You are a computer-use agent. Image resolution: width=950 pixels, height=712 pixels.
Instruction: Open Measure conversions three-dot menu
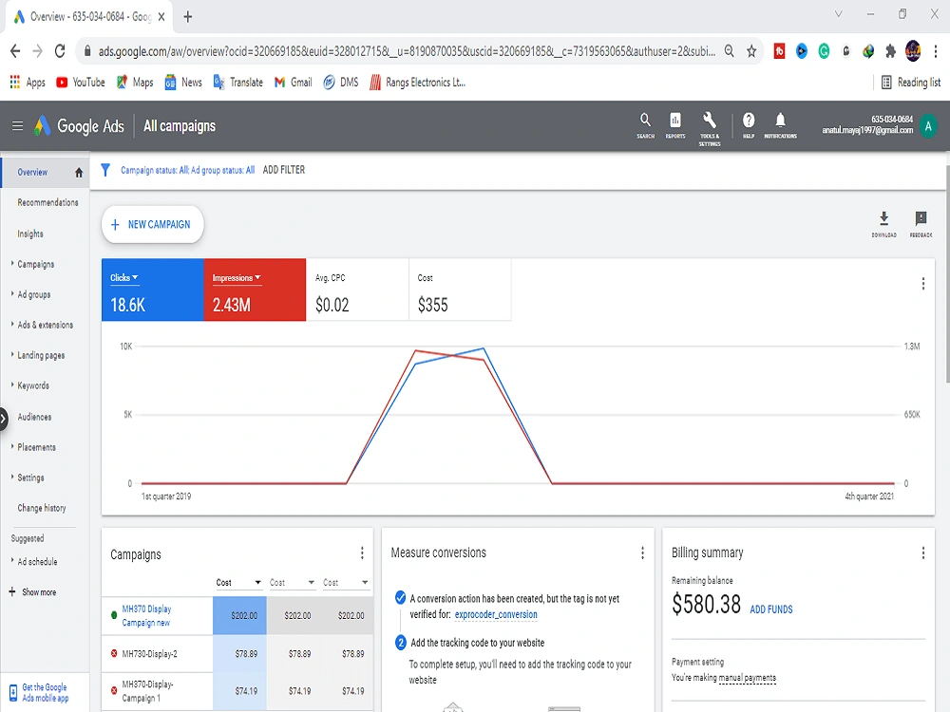(x=642, y=553)
